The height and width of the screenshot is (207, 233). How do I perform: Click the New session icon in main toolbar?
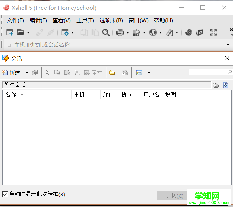pyautogui.click(x=9, y=32)
